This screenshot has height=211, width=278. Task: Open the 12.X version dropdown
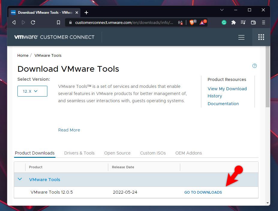coord(32,91)
